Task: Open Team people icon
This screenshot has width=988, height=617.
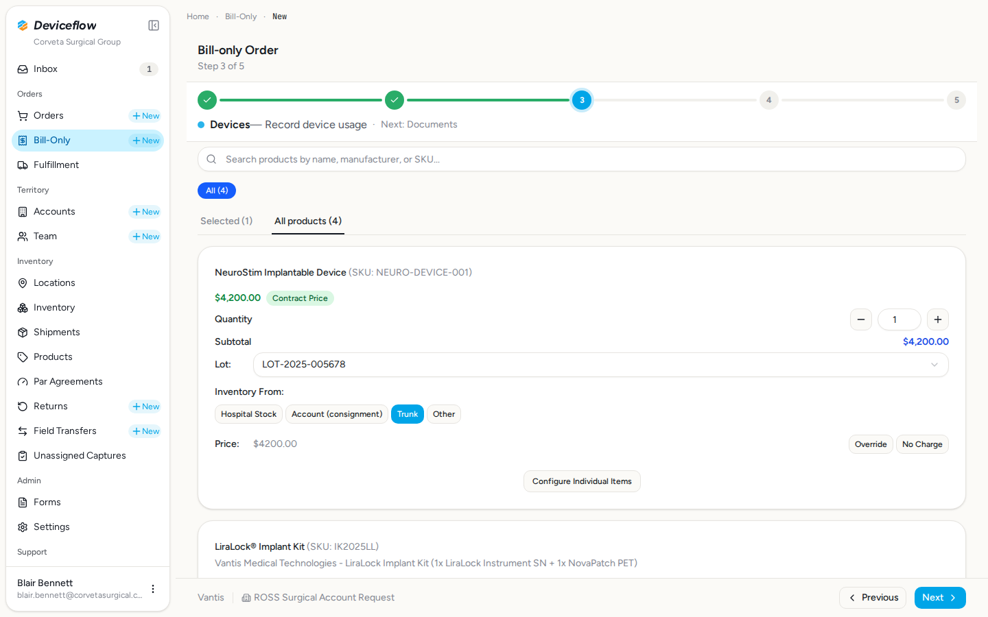Action: pos(23,237)
